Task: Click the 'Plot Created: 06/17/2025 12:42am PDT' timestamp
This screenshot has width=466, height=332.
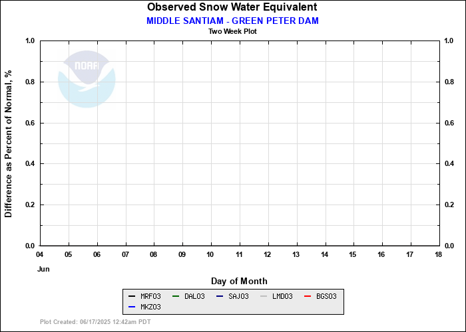Action: coord(95,322)
